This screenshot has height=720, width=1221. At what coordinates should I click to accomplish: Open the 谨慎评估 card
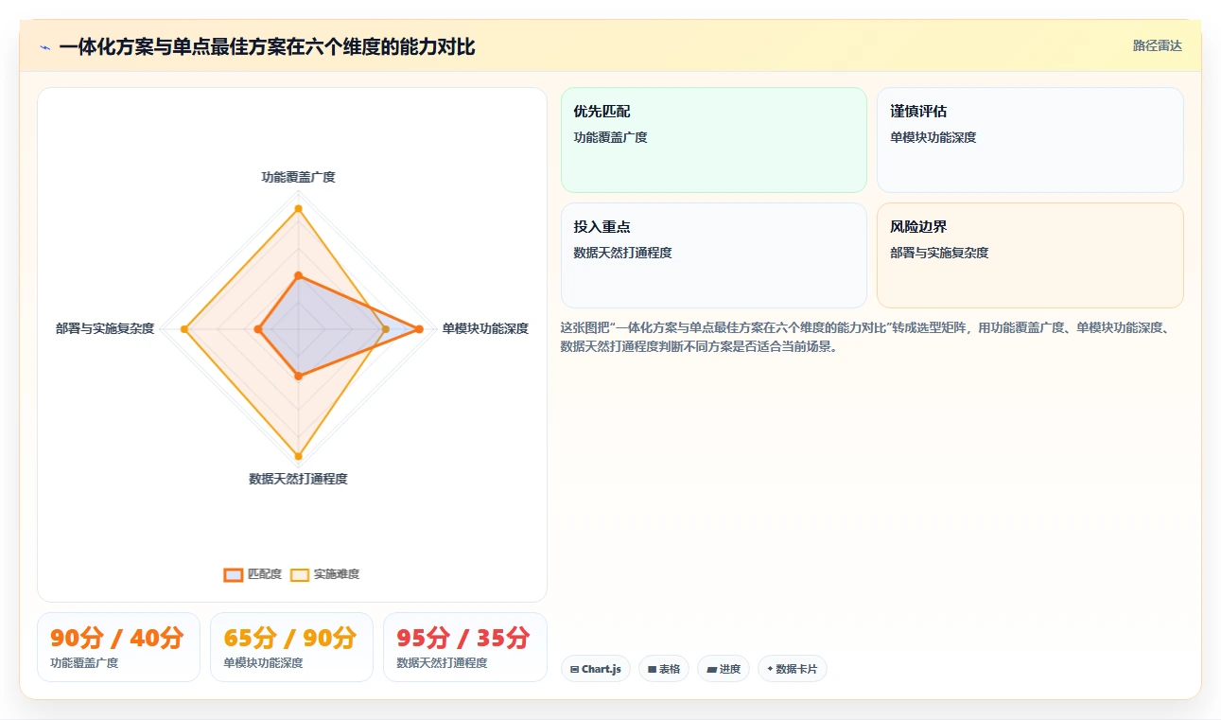pyautogui.click(x=1030, y=140)
